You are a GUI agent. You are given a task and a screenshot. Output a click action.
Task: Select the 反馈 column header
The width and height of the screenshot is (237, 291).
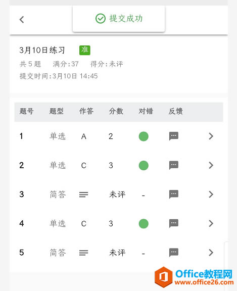[x=175, y=111]
